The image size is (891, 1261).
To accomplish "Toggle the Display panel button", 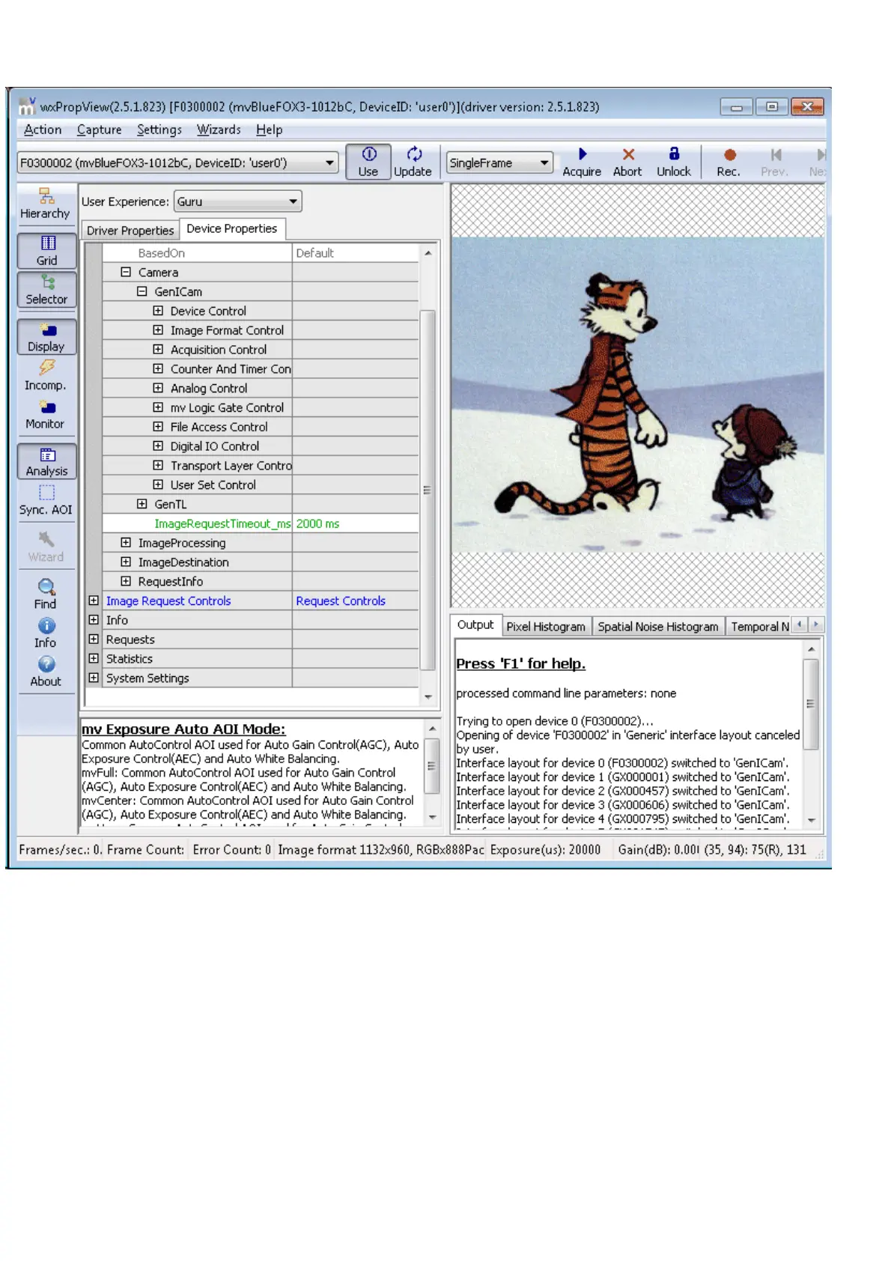I will click(x=47, y=337).
